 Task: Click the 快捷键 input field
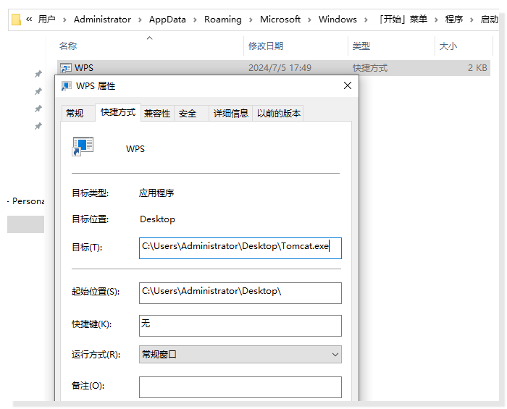pos(240,325)
